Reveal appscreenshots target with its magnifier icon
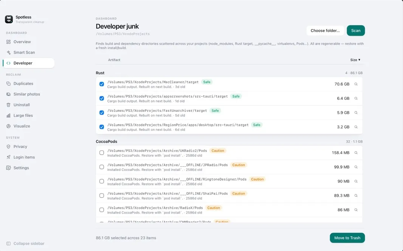The height and width of the screenshot is (251, 403). [x=356, y=98]
